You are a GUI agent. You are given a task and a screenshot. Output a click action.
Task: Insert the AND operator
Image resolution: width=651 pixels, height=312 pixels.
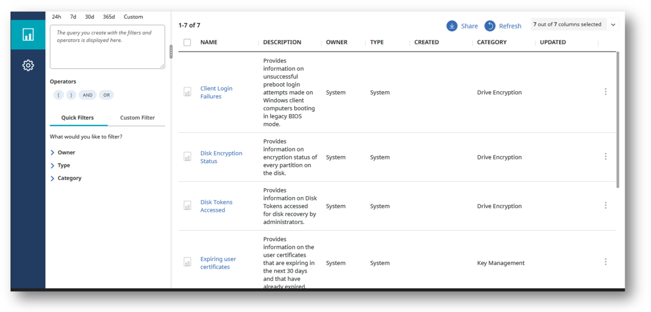[x=87, y=95]
